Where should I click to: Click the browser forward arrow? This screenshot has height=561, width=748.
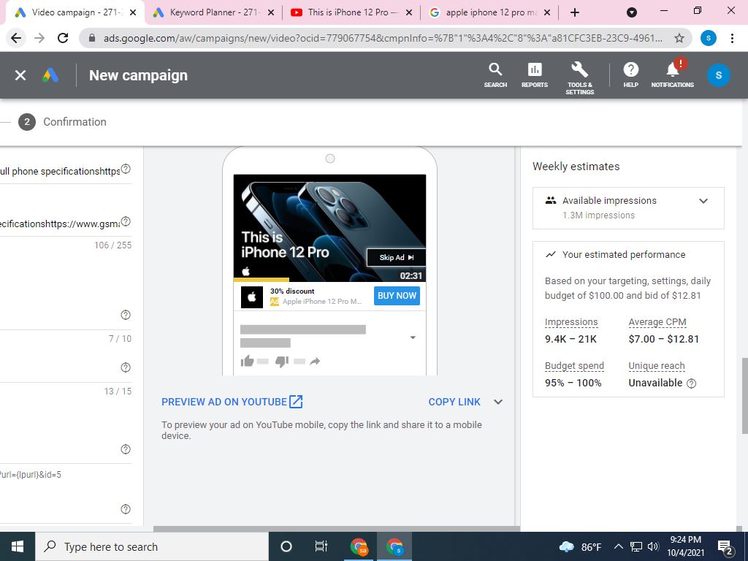[x=39, y=38]
